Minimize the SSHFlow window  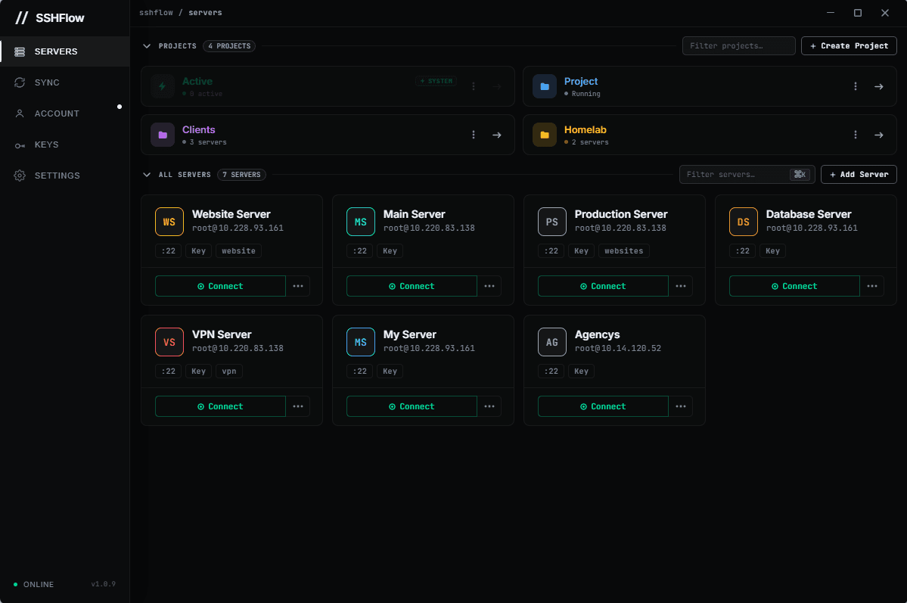pyautogui.click(x=831, y=13)
